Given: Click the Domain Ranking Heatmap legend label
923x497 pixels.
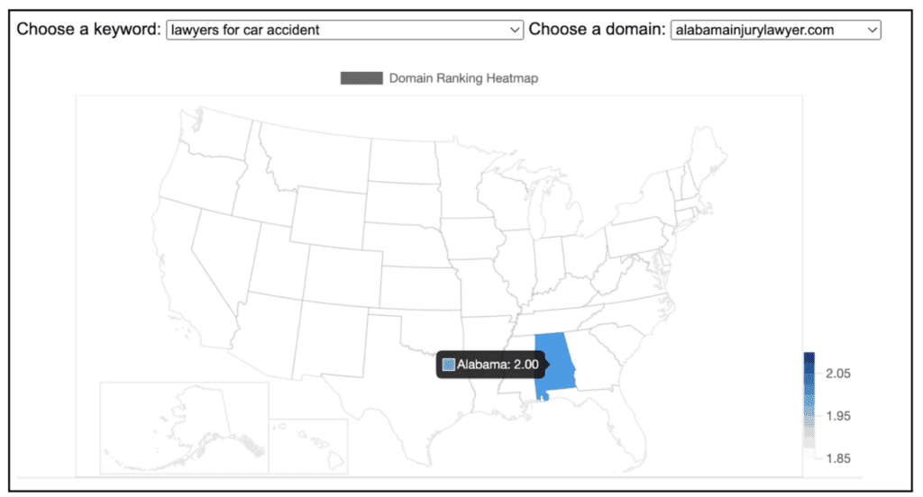Looking at the screenshot, I should coord(463,78).
